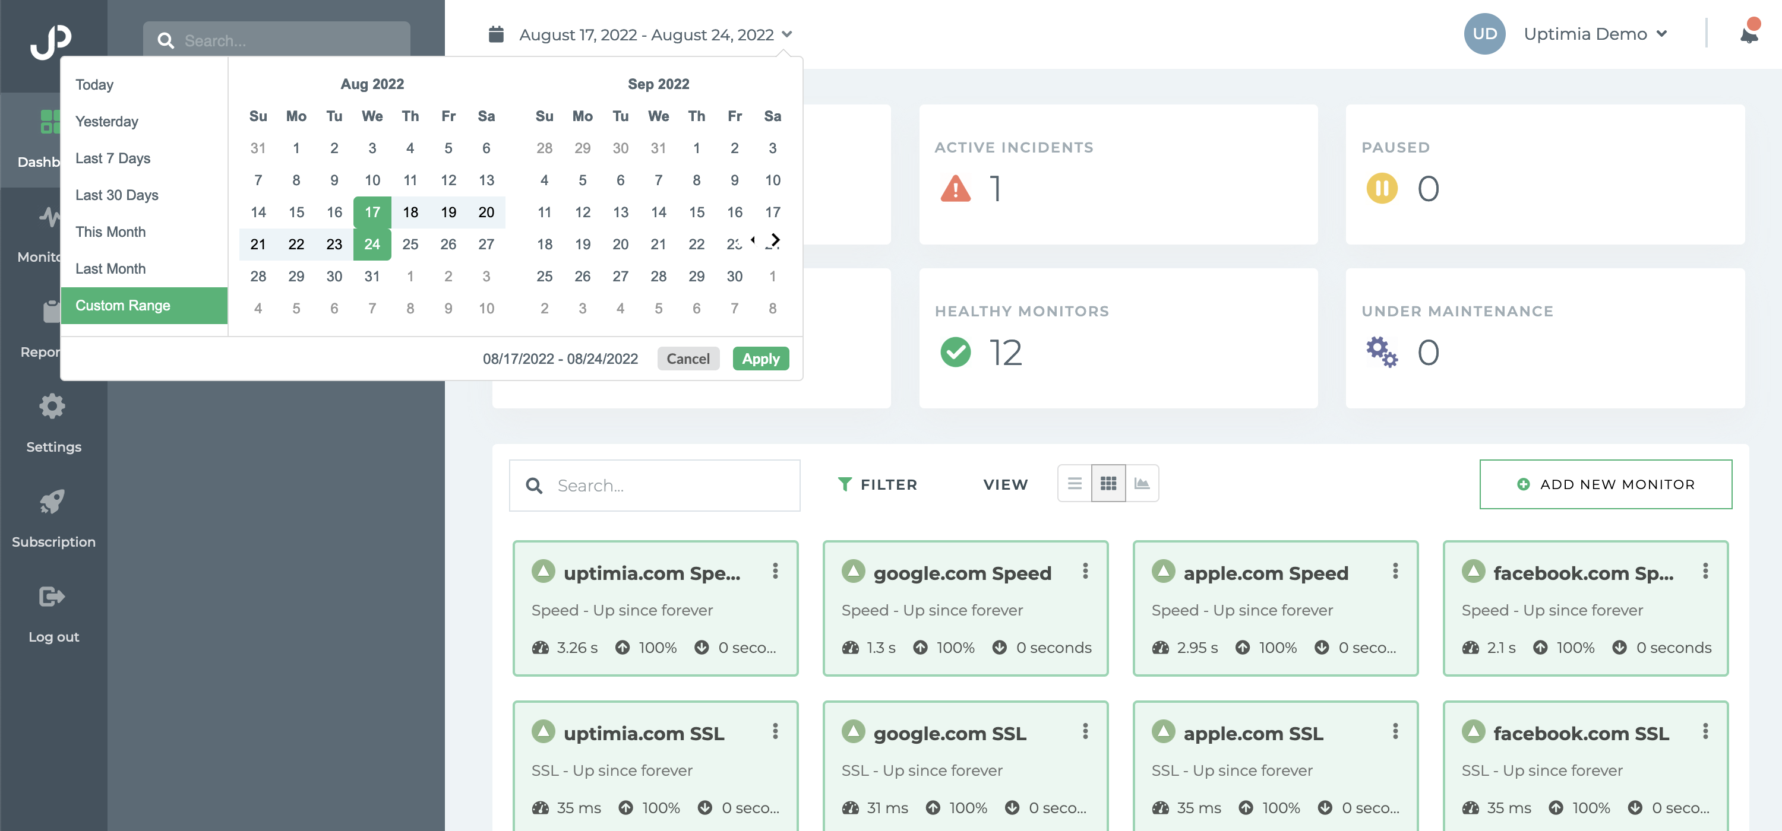Click the Log out icon
1782x831 pixels.
click(52, 597)
